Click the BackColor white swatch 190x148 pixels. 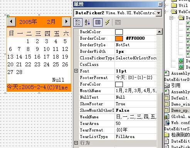119,32
